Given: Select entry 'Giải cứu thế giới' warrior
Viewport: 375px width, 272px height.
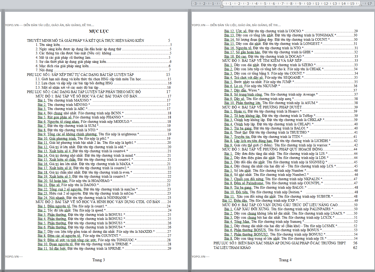Looking at the screenshot, I should click(291, 145).
